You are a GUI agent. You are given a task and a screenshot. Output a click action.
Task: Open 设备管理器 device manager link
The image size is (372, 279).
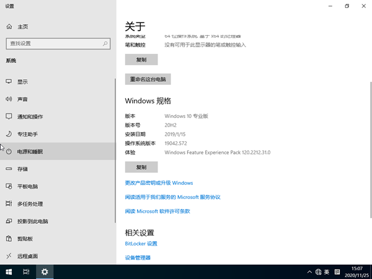click(138, 257)
